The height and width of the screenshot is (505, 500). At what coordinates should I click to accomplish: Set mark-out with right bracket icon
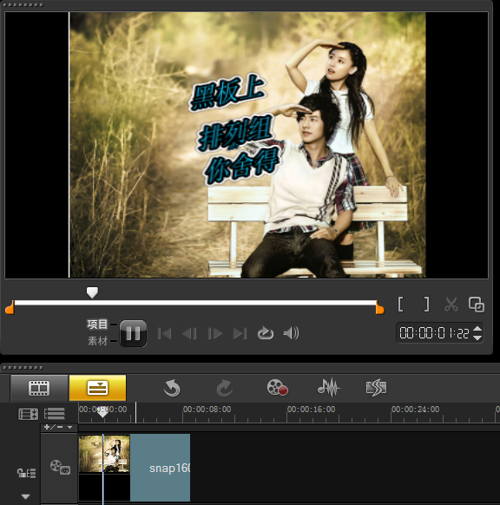click(x=426, y=304)
